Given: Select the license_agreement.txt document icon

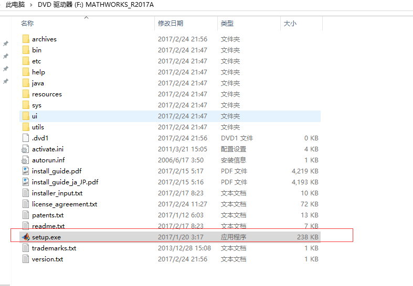Looking at the screenshot, I should (26, 204).
